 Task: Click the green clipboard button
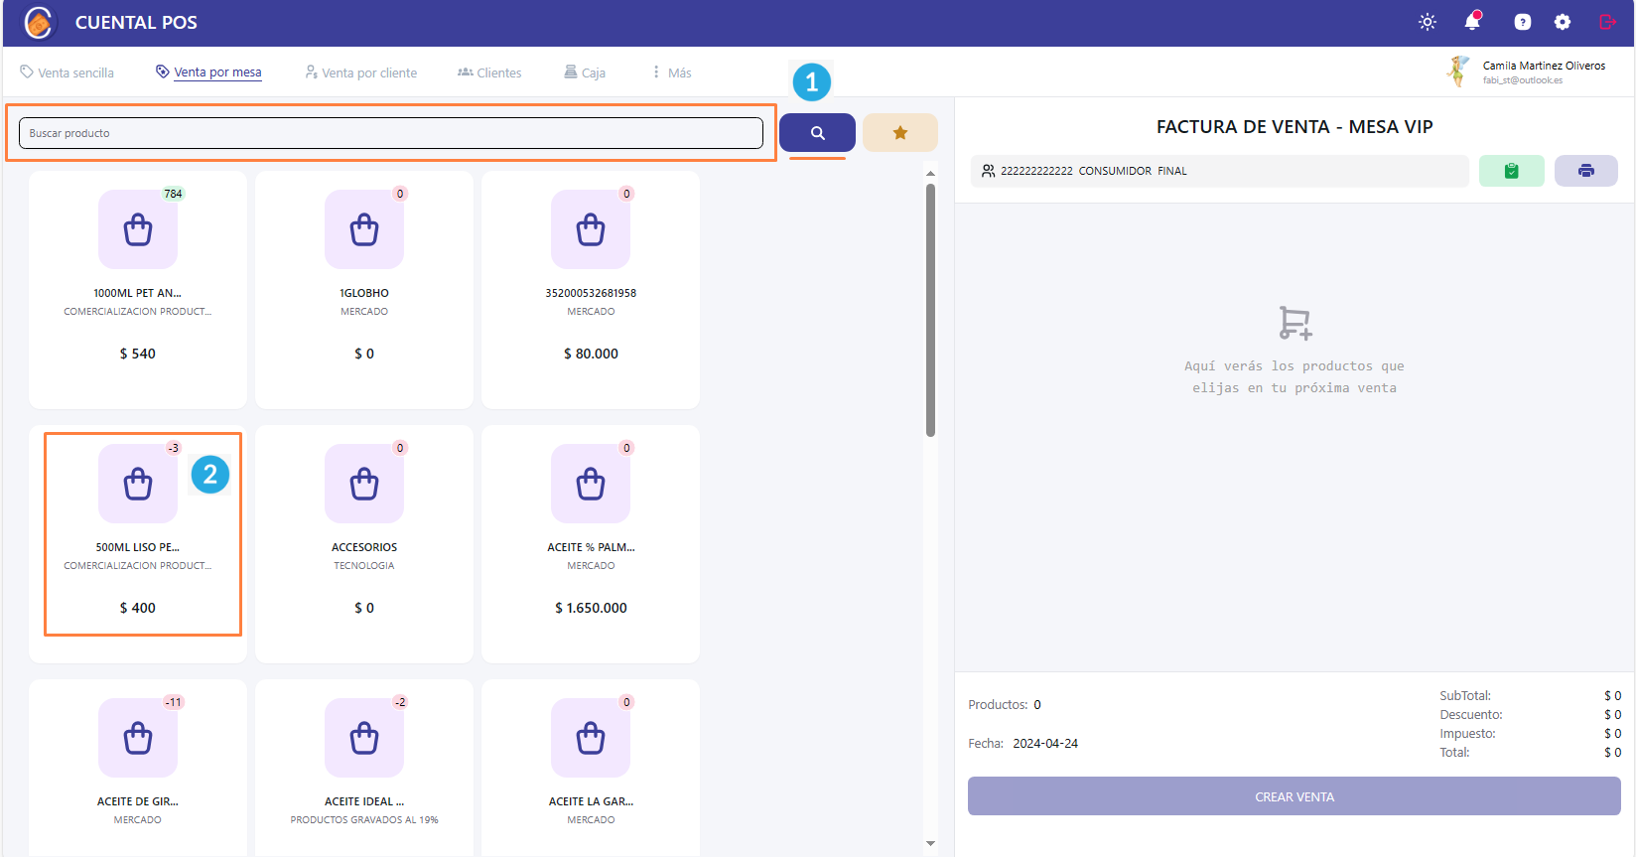point(1511,171)
